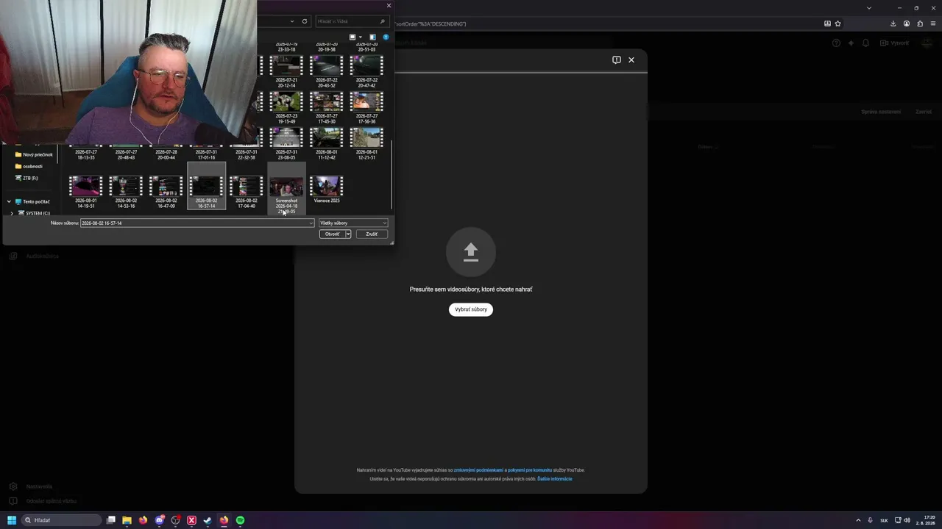
Task: Select the 2TB (F:) drive
Action: [x=26, y=178]
